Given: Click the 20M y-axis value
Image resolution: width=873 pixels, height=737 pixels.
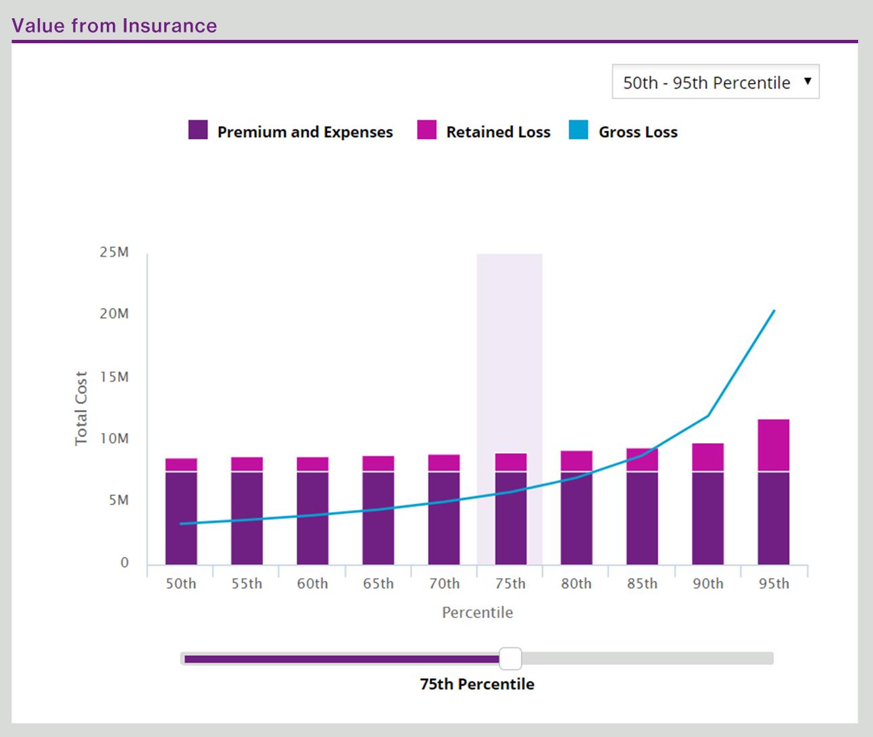Looking at the screenshot, I should (114, 314).
